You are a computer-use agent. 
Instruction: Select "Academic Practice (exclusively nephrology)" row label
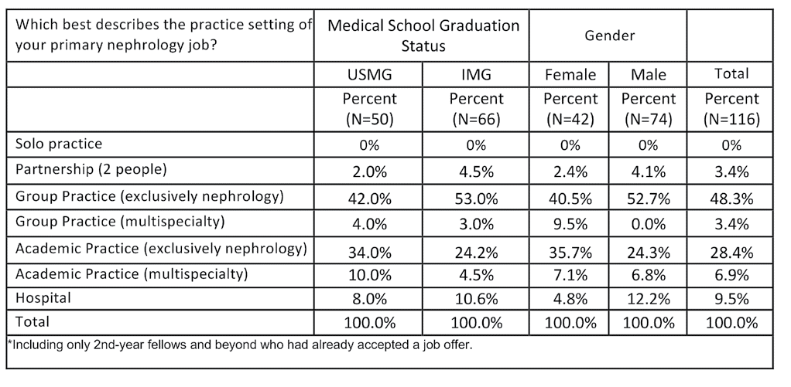tap(162, 249)
